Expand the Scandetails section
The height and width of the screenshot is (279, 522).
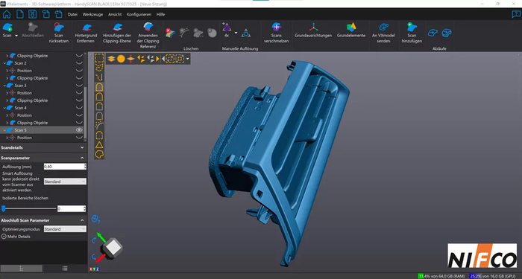82,147
